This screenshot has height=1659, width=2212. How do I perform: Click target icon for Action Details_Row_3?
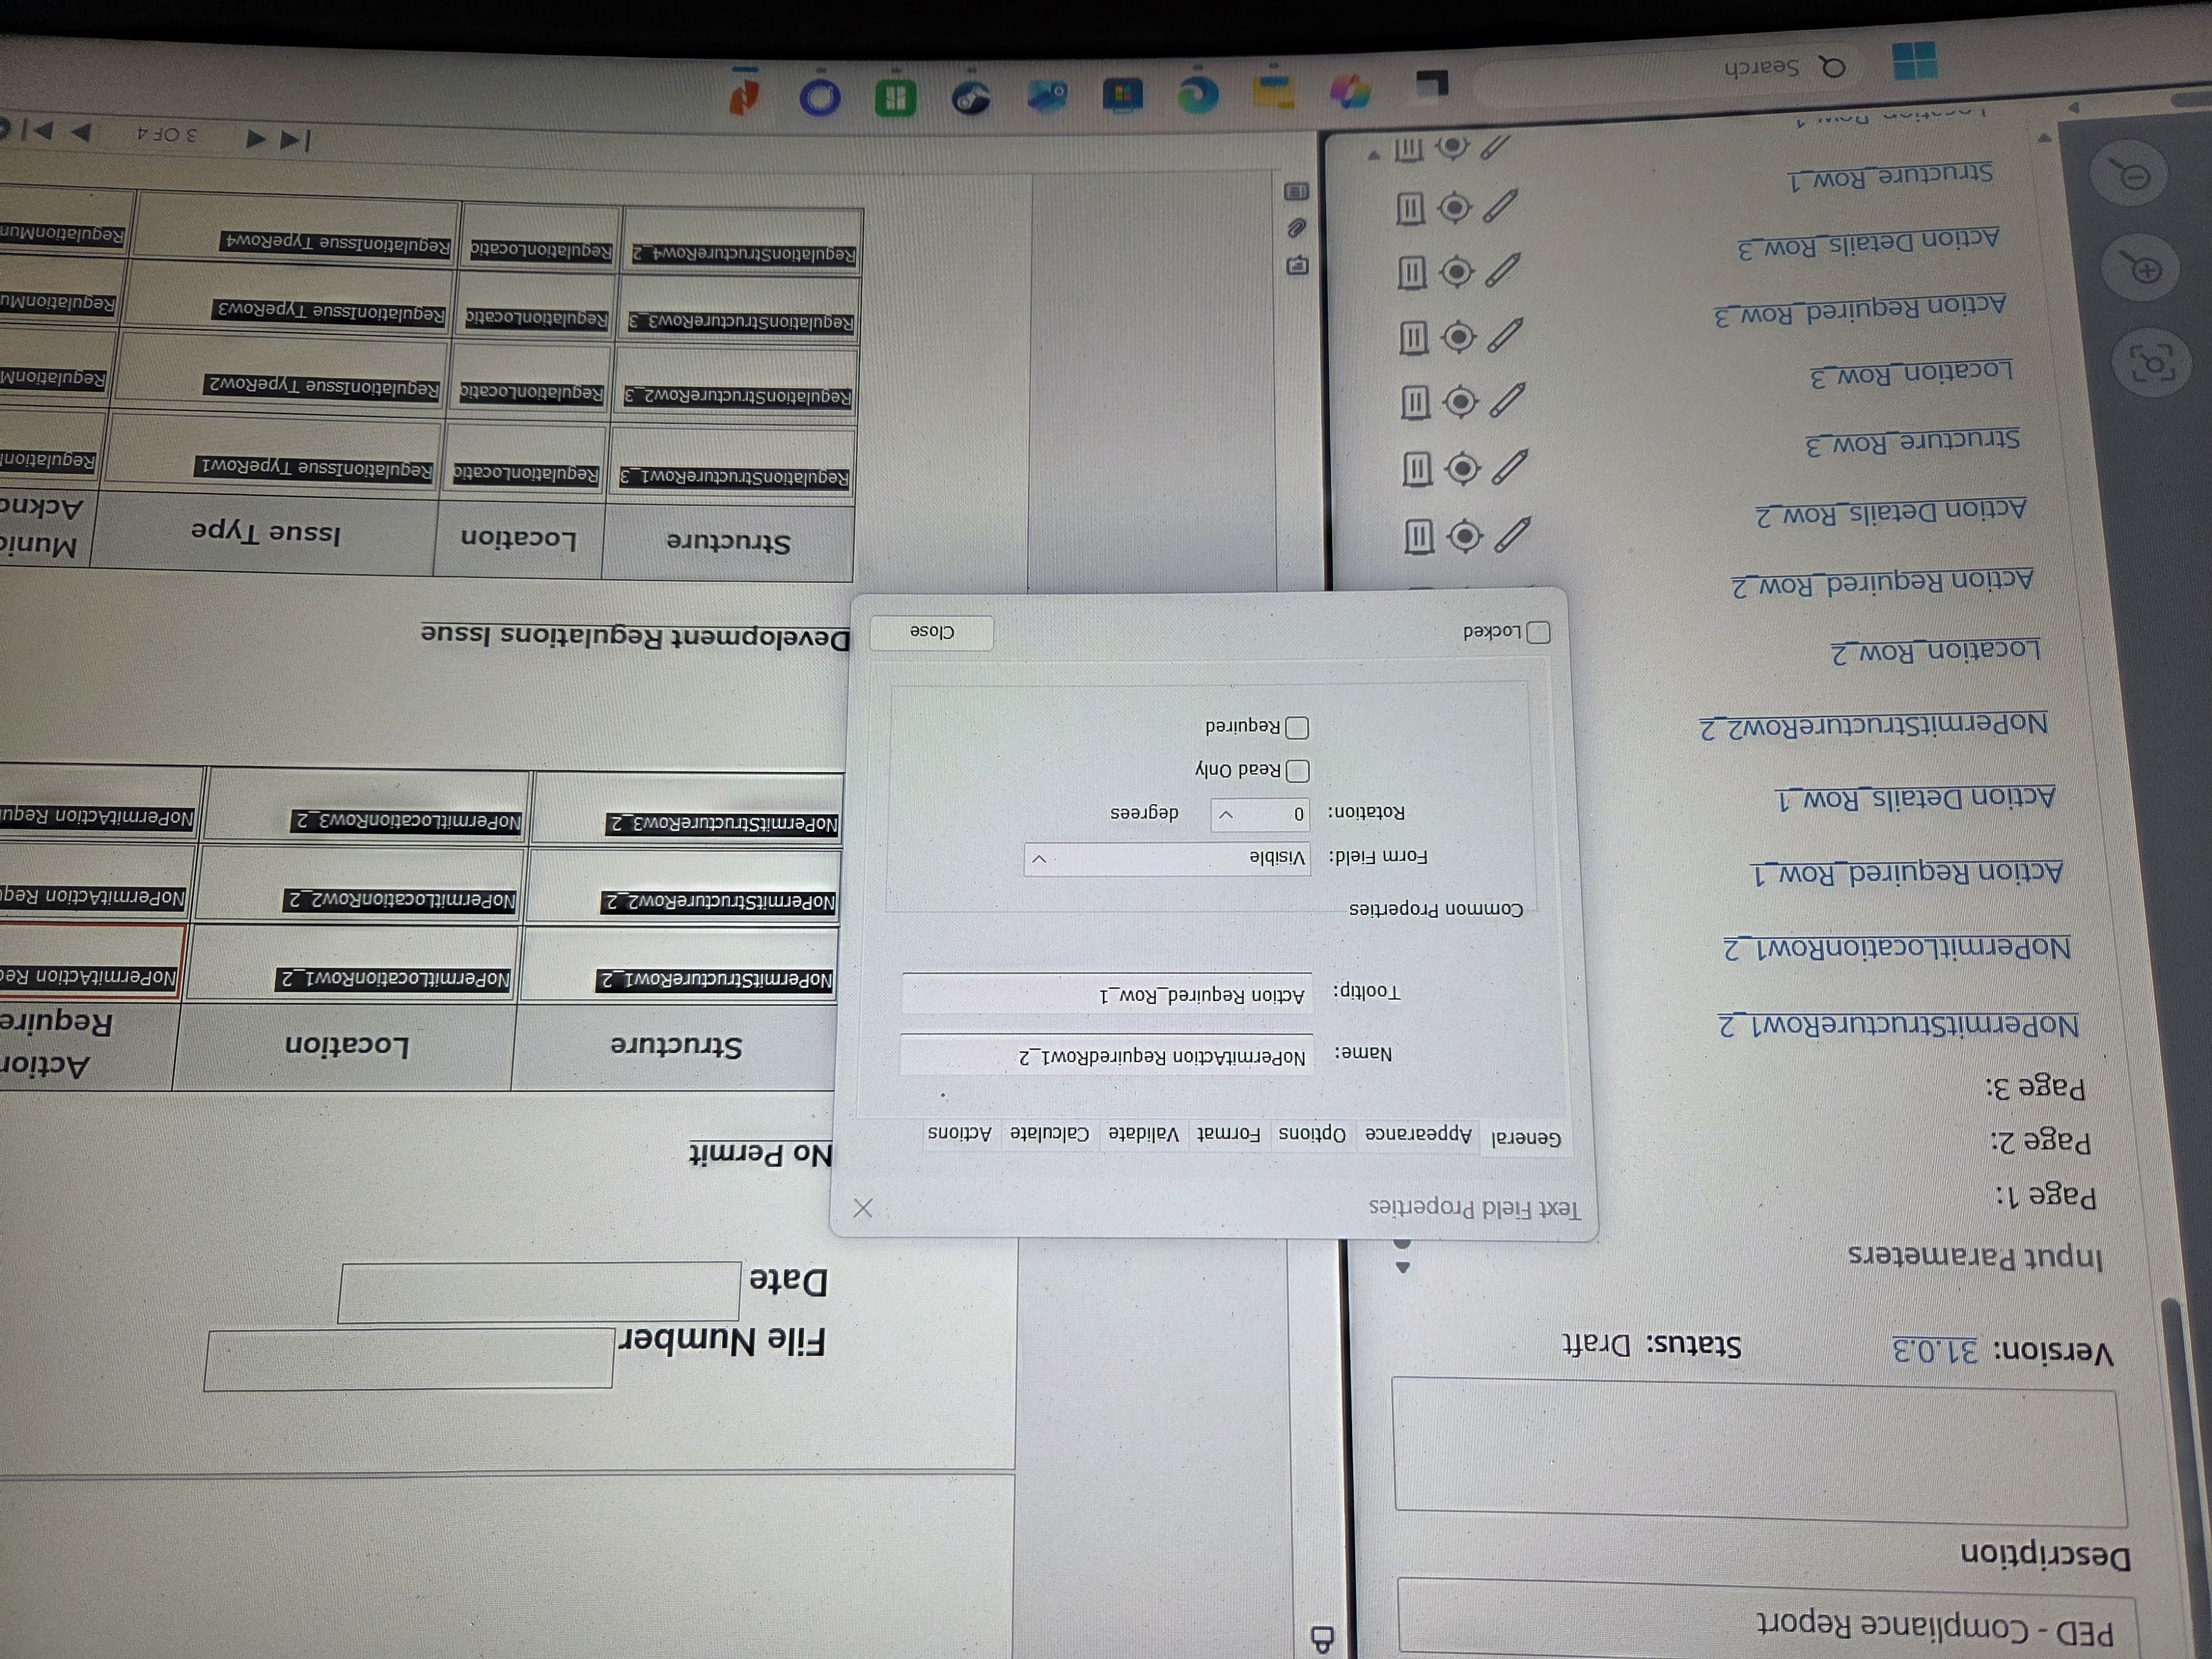pyautogui.click(x=1457, y=271)
